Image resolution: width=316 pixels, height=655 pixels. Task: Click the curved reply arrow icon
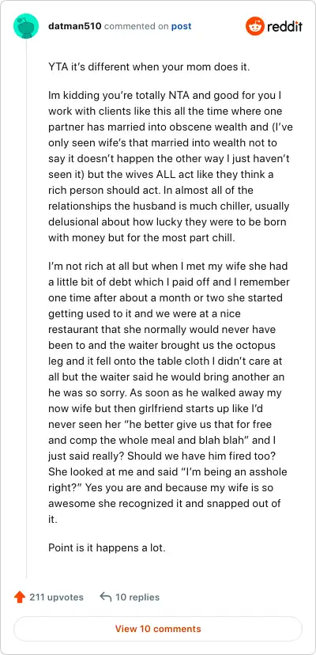pyautogui.click(x=106, y=597)
